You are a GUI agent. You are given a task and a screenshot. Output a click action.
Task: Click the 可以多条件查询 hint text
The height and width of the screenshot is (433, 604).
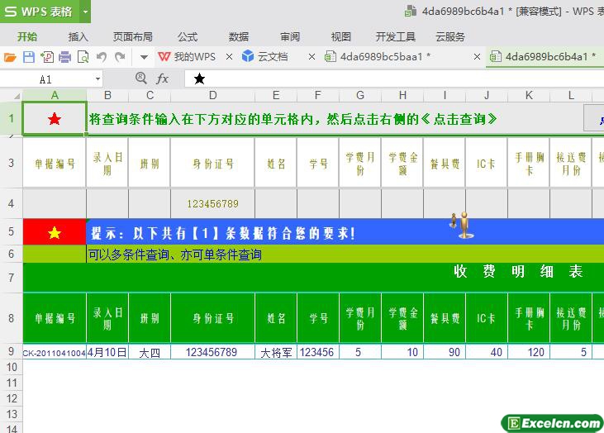[x=175, y=255]
